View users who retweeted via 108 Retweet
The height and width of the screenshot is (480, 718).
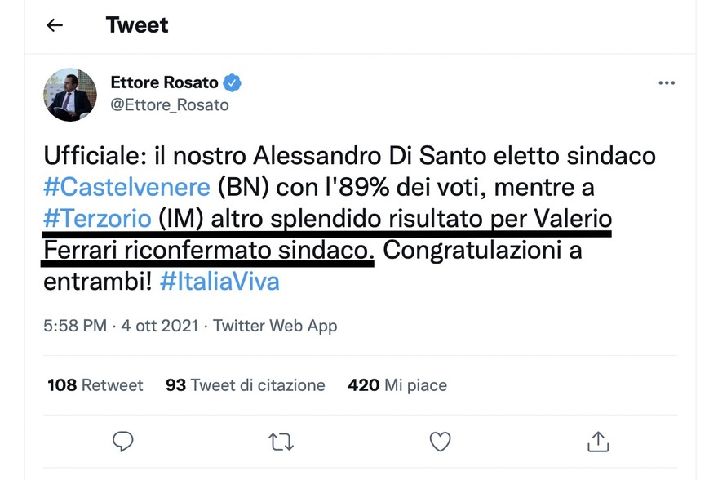click(92, 384)
